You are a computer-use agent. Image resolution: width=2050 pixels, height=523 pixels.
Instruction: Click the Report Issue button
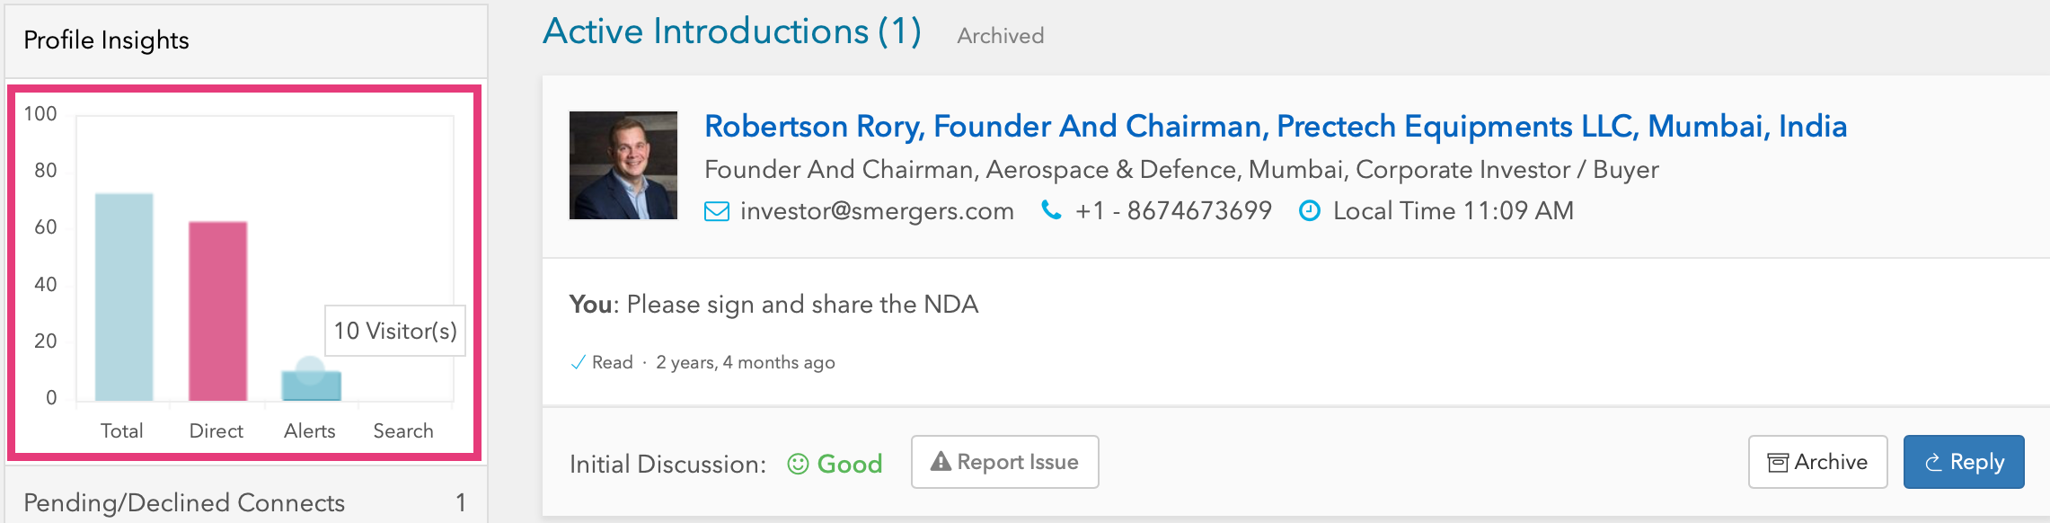coord(1004,462)
